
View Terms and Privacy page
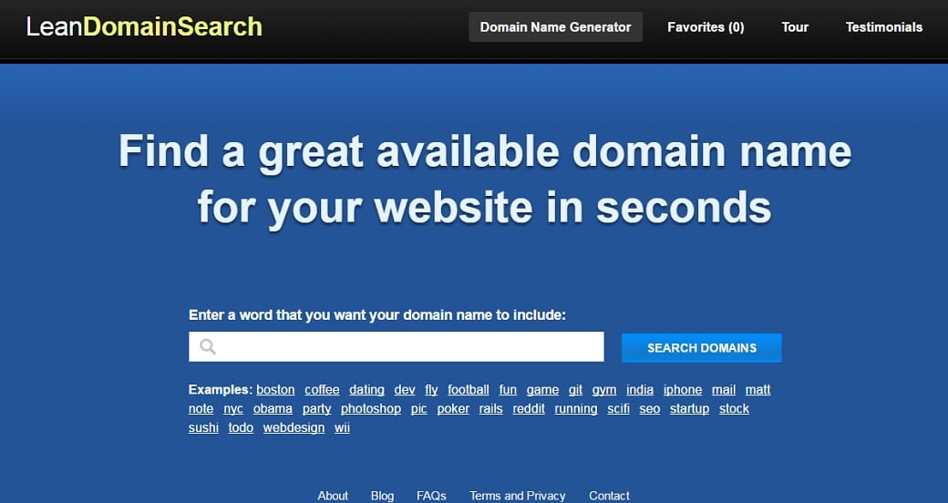click(x=518, y=496)
